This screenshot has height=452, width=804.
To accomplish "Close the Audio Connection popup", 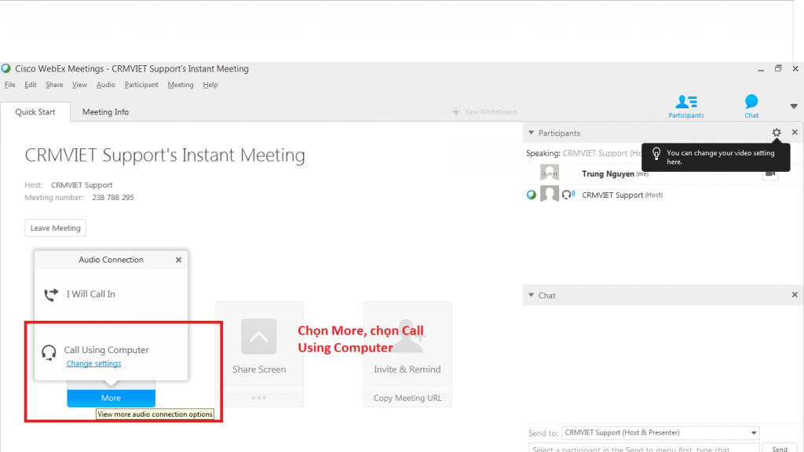I will coord(178,260).
